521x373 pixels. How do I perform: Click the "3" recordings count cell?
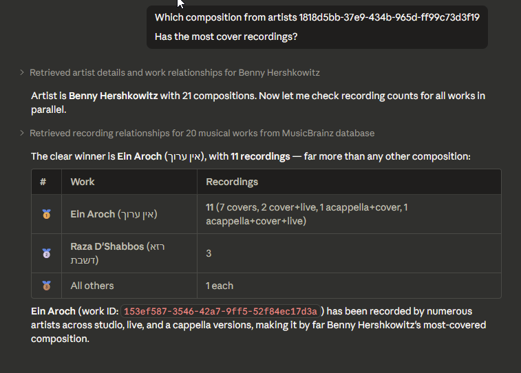(x=209, y=253)
